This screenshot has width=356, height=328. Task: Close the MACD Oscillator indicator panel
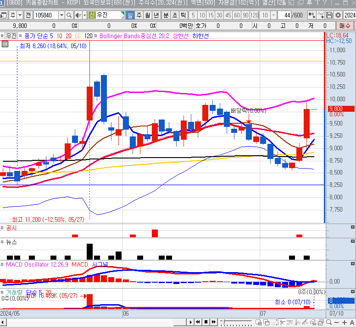coord(352,264)
